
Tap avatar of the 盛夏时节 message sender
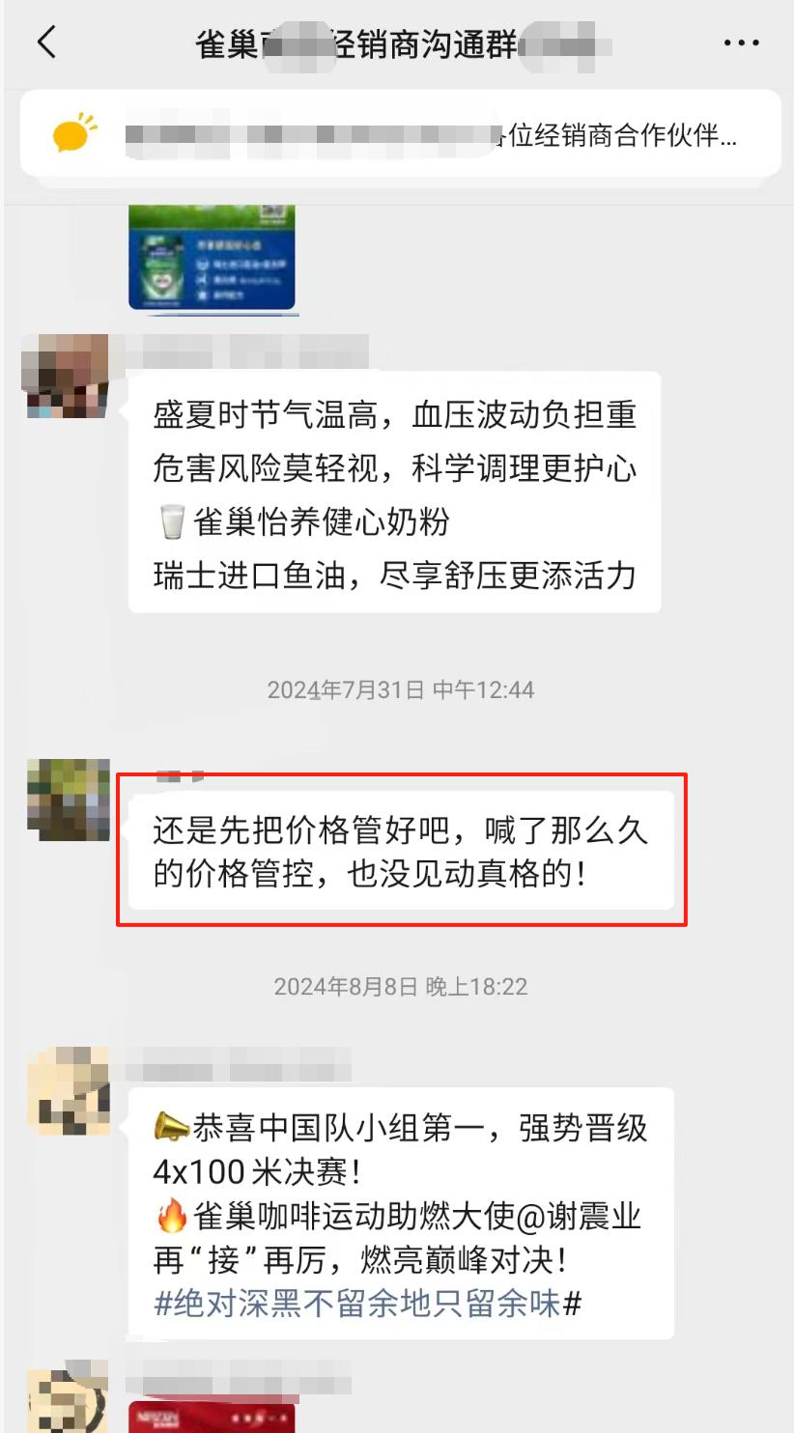coord(68,376)
